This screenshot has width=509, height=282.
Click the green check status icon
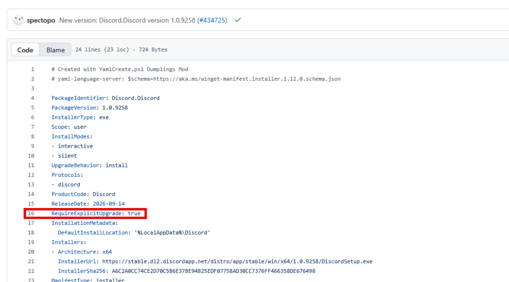238,20
